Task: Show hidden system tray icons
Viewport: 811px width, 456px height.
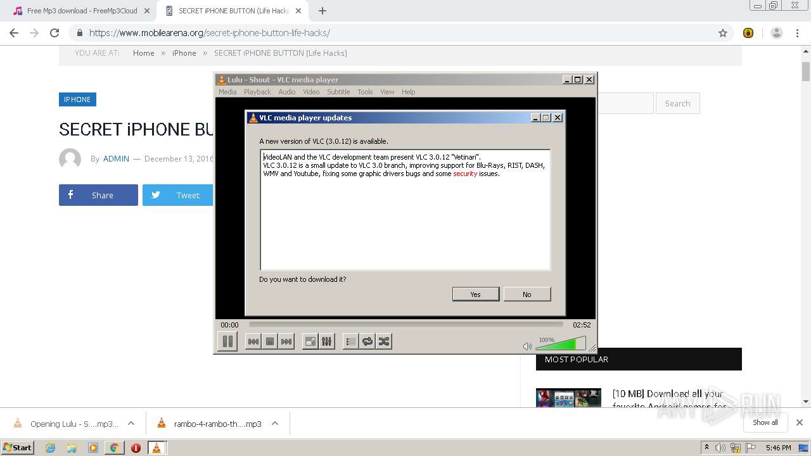Action: [706, 447]
